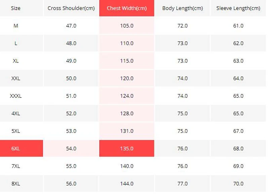Select the 7XL size label
The image size is (269, 195).
pyautogui.click(x=16, y=166)
